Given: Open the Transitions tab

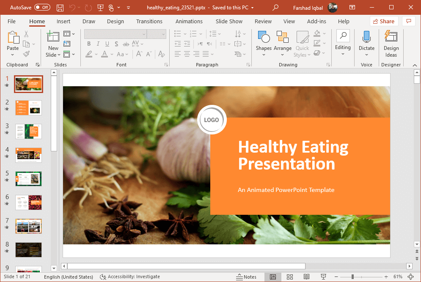Looking at the screenshot, I should (149, 21).
